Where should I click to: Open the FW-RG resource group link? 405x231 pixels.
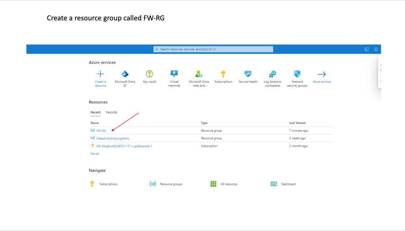101,131
